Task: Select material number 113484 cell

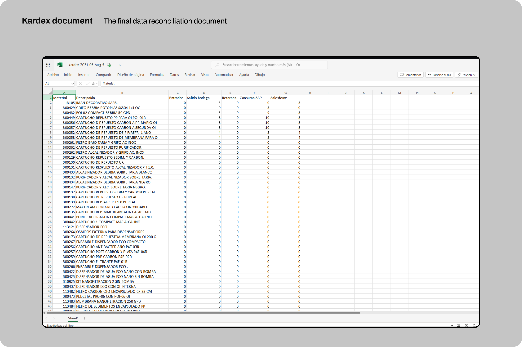Action: click(64, 306)
